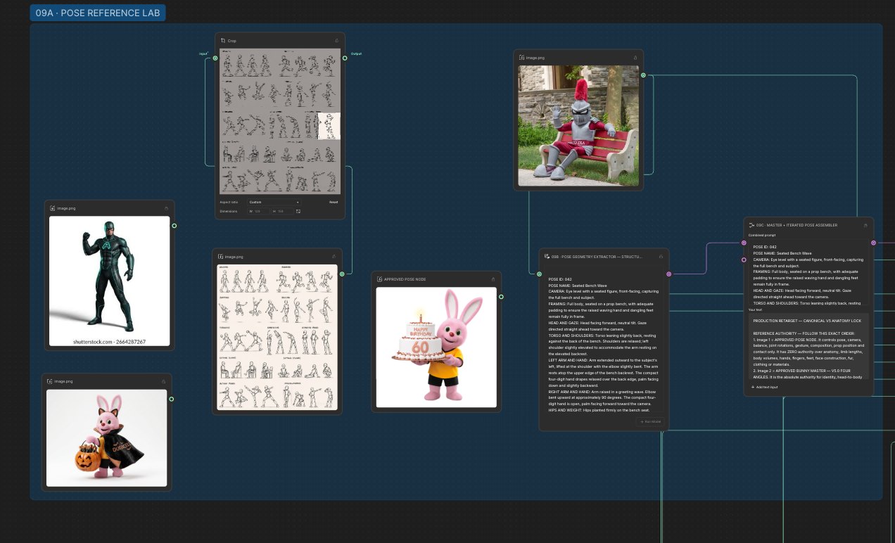895x543 pixels.
Task: Open the Aspect ratio Custom dropdown
Action: tap(274, 202)
